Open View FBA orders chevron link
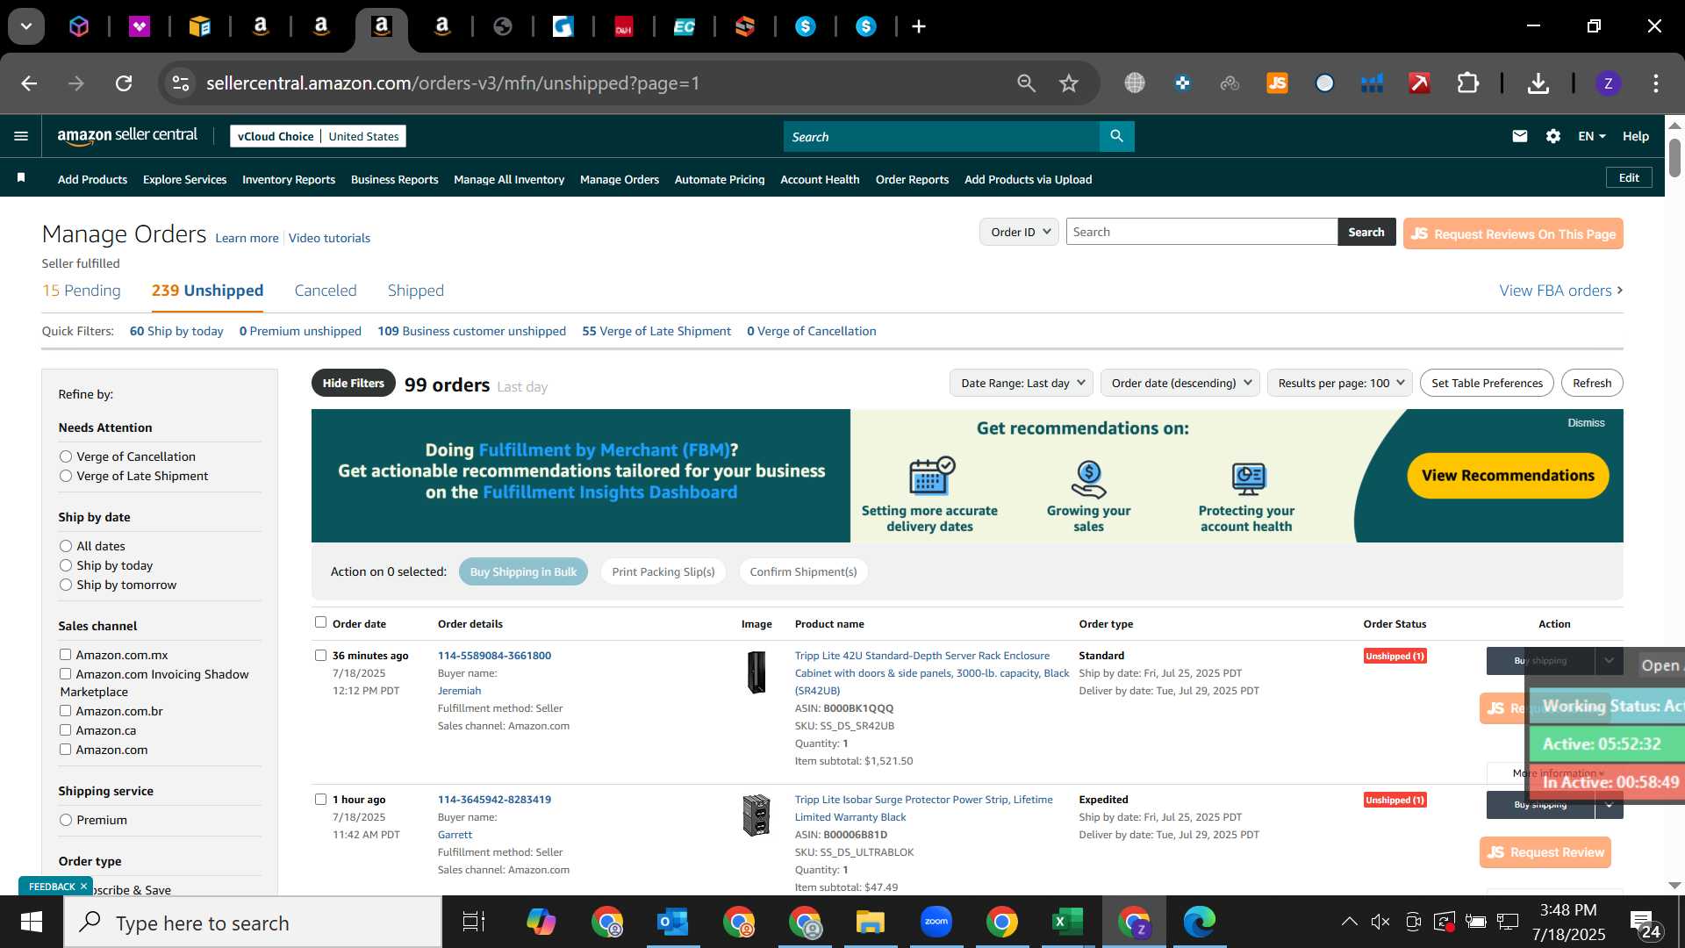Image resolution: width=1685 pixels, height=948 pixels. pyautogui.click(x=1560, y=291)
